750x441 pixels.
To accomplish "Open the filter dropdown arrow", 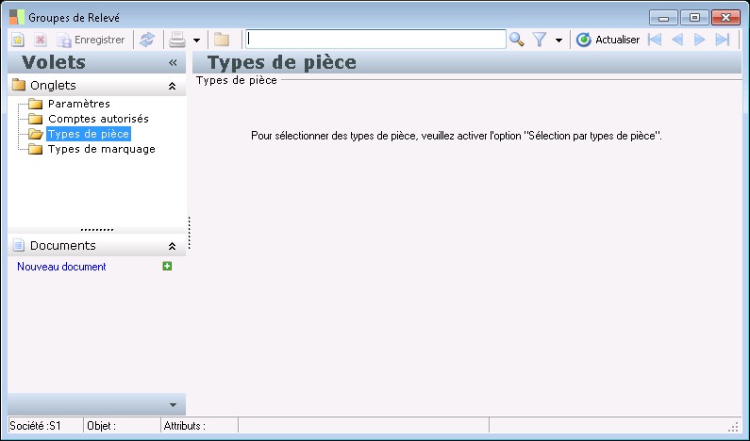I will [x=558, y=41].
